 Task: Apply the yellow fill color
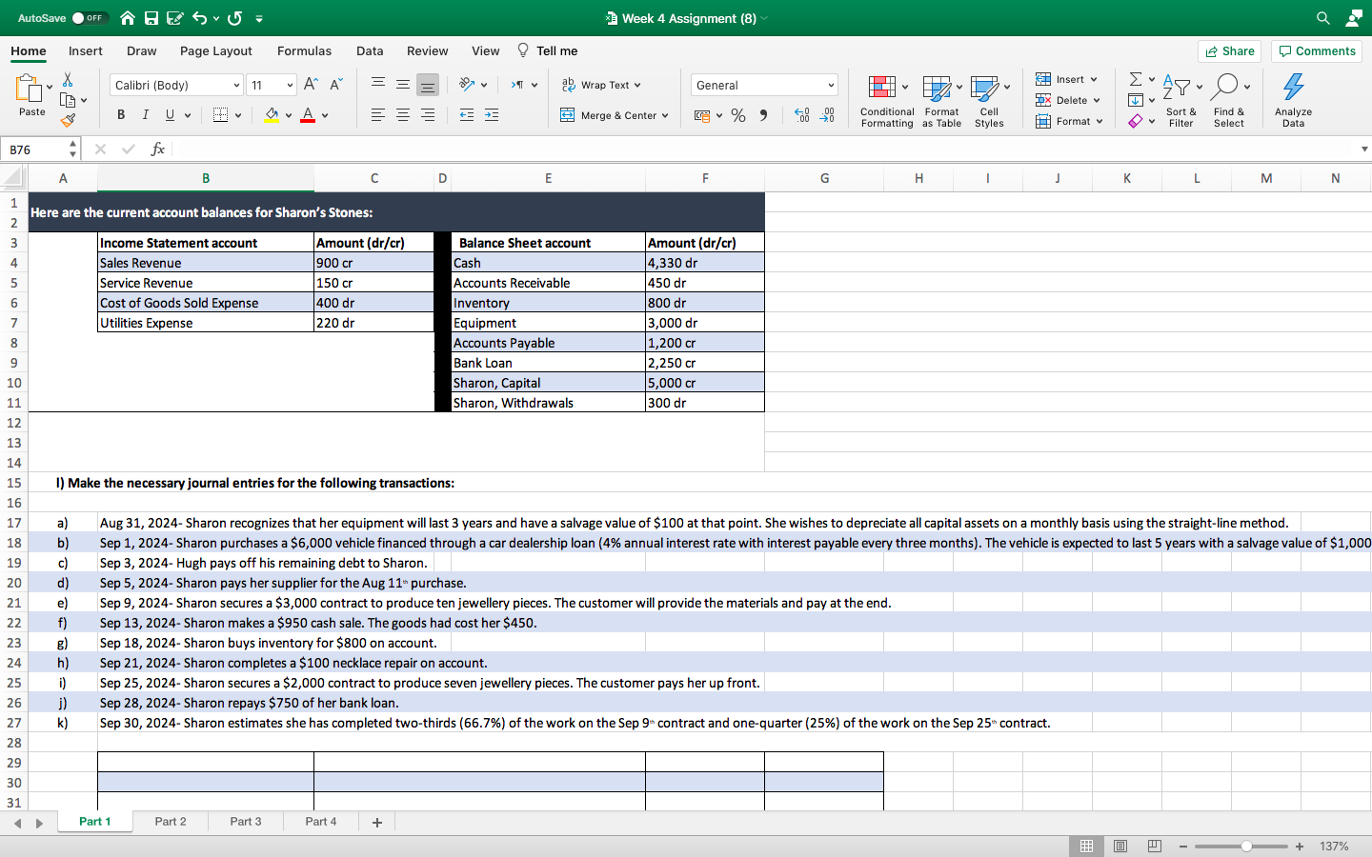272,115
